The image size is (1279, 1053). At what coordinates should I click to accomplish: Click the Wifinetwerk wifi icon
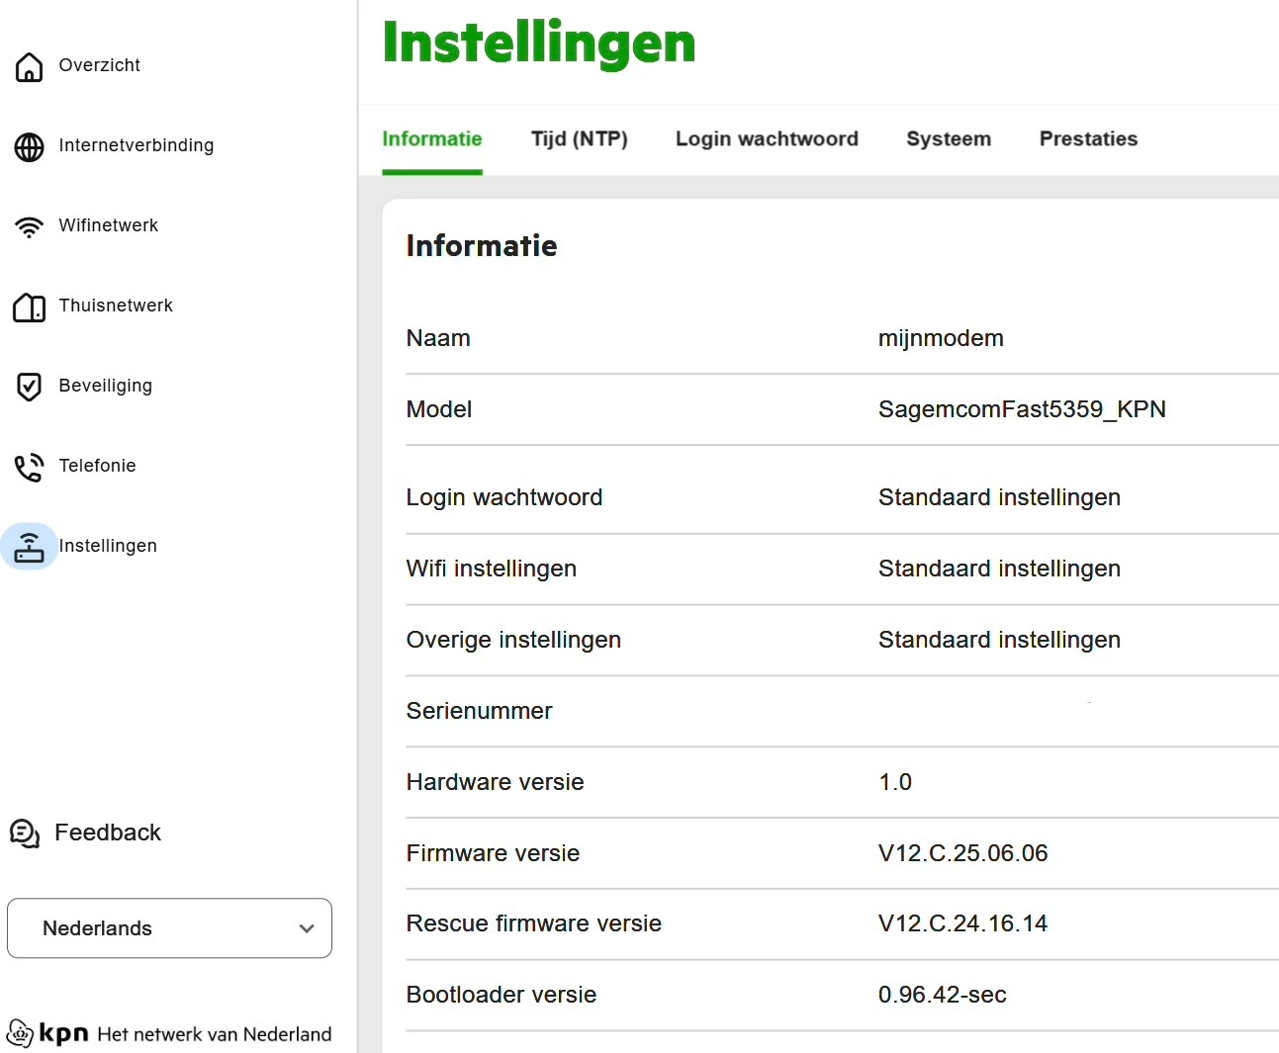pyautogui.click(x=29, y=226)
